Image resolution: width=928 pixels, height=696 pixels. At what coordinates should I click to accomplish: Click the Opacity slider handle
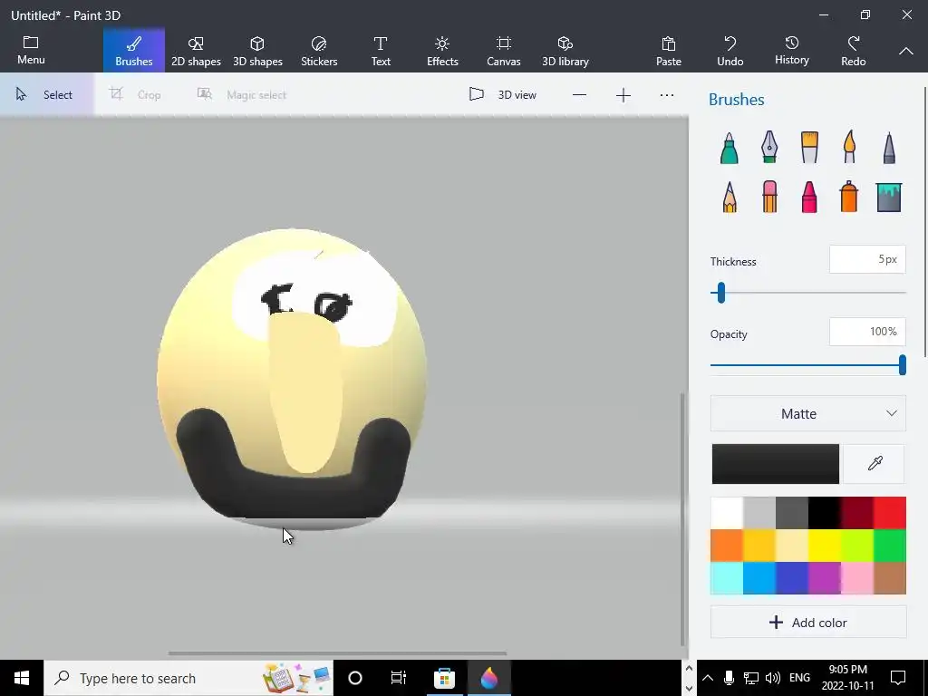(902, 364)
